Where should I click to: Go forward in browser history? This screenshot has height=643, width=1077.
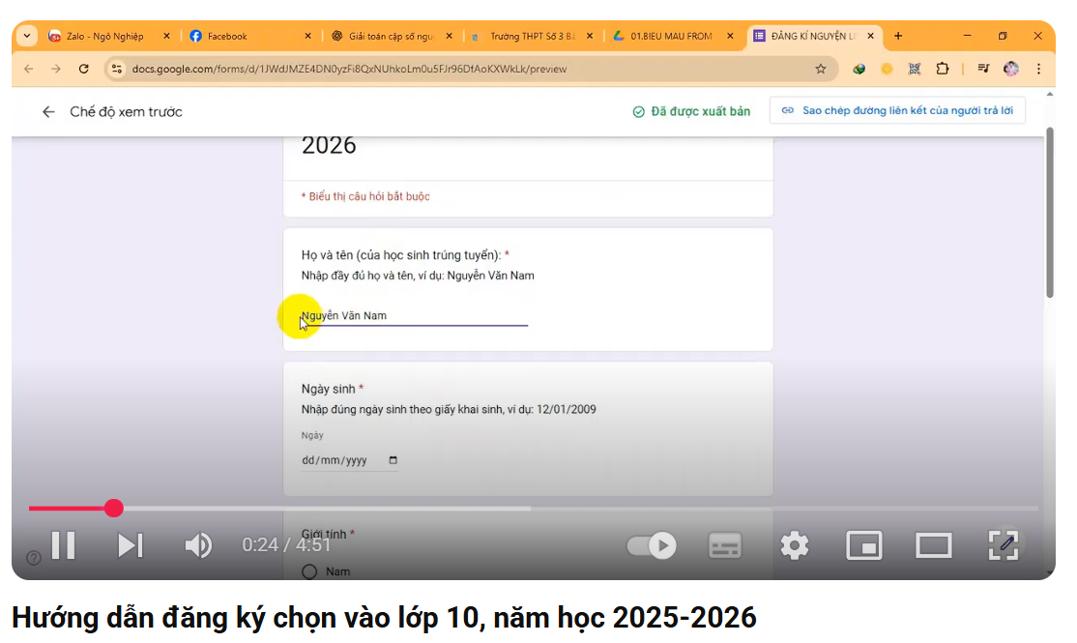56,69
